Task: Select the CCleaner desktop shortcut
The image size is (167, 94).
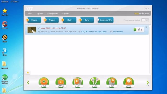Action: tap(5, 25)
